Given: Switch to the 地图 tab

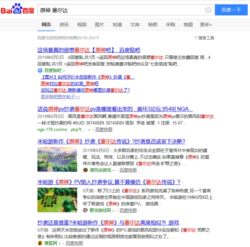Looking at the screenshot, I should [x=188, y=25].
